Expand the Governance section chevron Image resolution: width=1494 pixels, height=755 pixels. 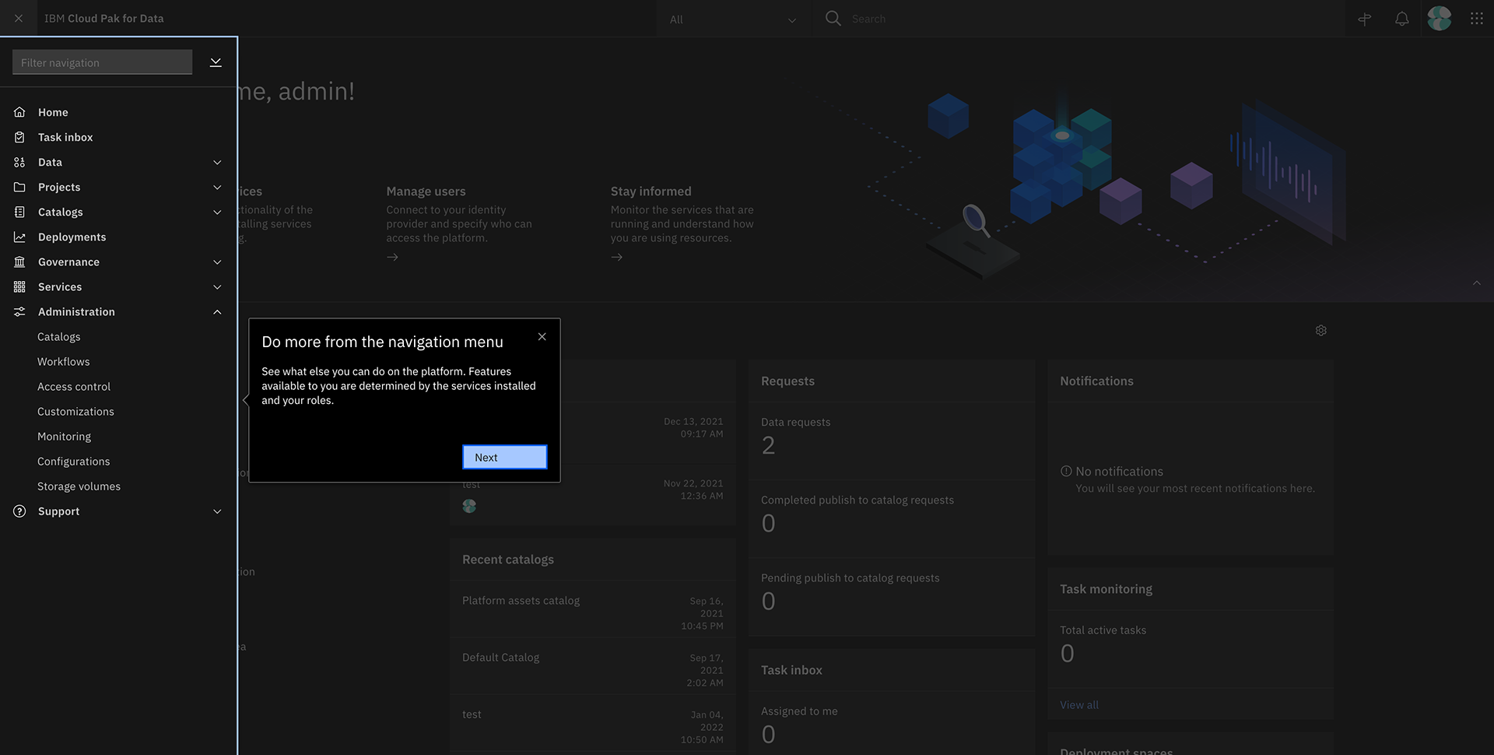coord(217,262)
